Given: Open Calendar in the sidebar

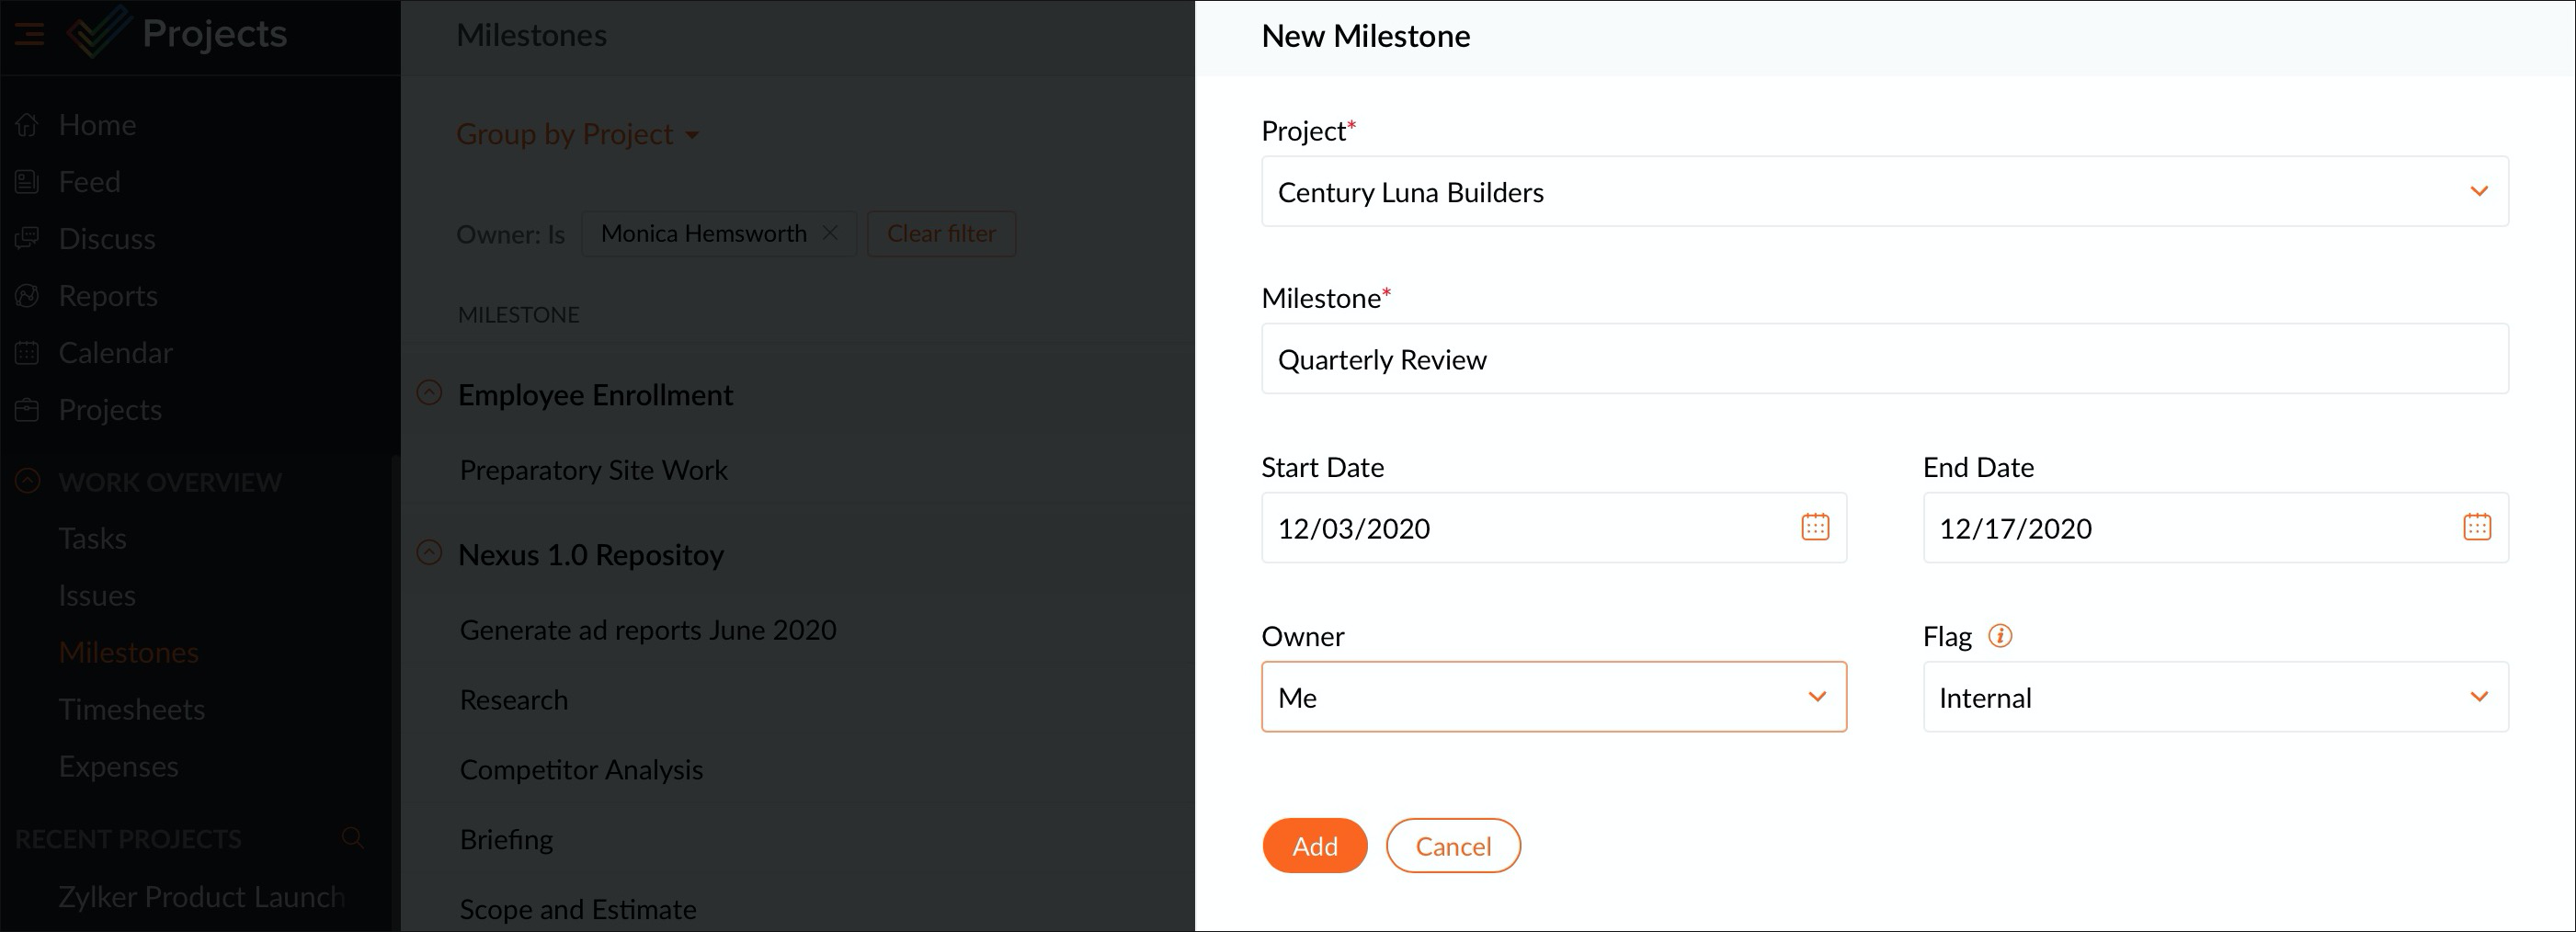Looking at the screenshot, I should point(115,353).
